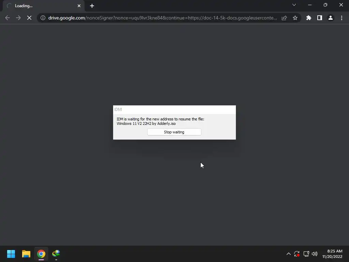Image resolution: width=349 pixels, height=262 pixels.
Task: Select the Loading... tab
Action: point(44,6)
